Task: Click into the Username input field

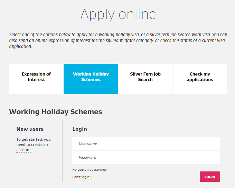Action: point(146,144)
